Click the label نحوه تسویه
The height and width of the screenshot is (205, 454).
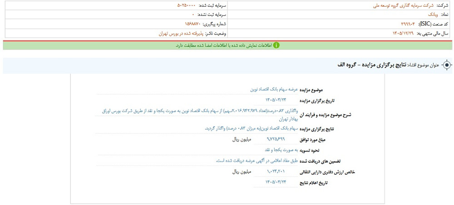[x=311, y=151]
